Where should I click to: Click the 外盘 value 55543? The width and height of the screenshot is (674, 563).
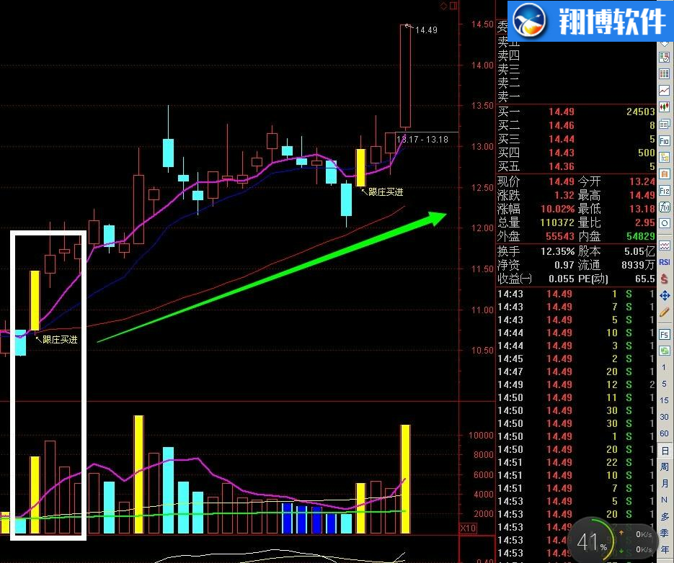(560, 237)
